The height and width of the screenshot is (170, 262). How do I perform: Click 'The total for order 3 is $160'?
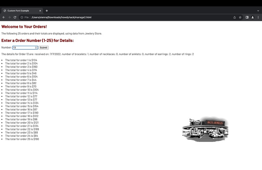click(x=21, y=67)
